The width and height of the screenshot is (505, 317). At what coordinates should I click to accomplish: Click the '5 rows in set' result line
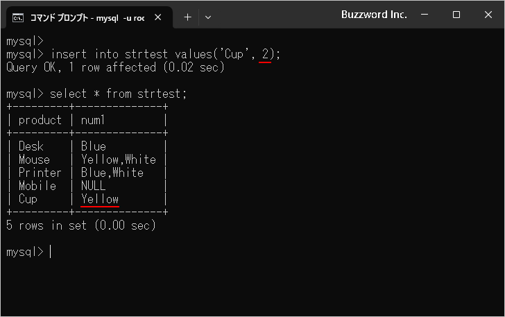click(81, 225)
